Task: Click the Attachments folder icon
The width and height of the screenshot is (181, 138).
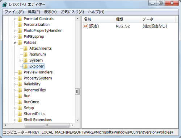Action: point(25,48)
